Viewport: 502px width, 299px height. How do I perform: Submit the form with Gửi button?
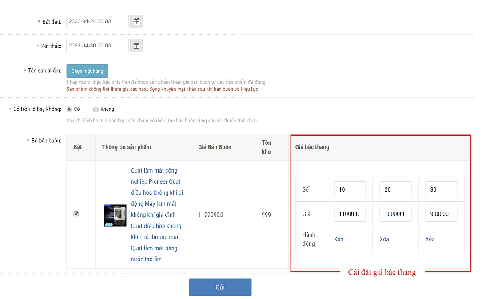tap(220, 287)
